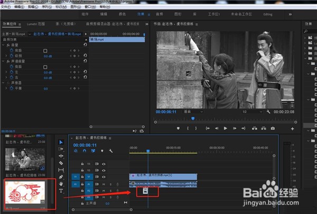Switch to the 音频剪辑混合器 panel tab
This screenshot has height=214, width=317.
click(x=113, y=24)
